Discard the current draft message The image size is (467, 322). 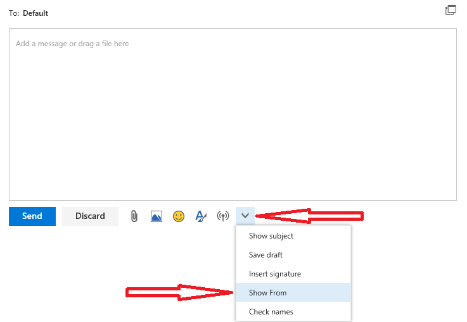(x=90, y=216)
